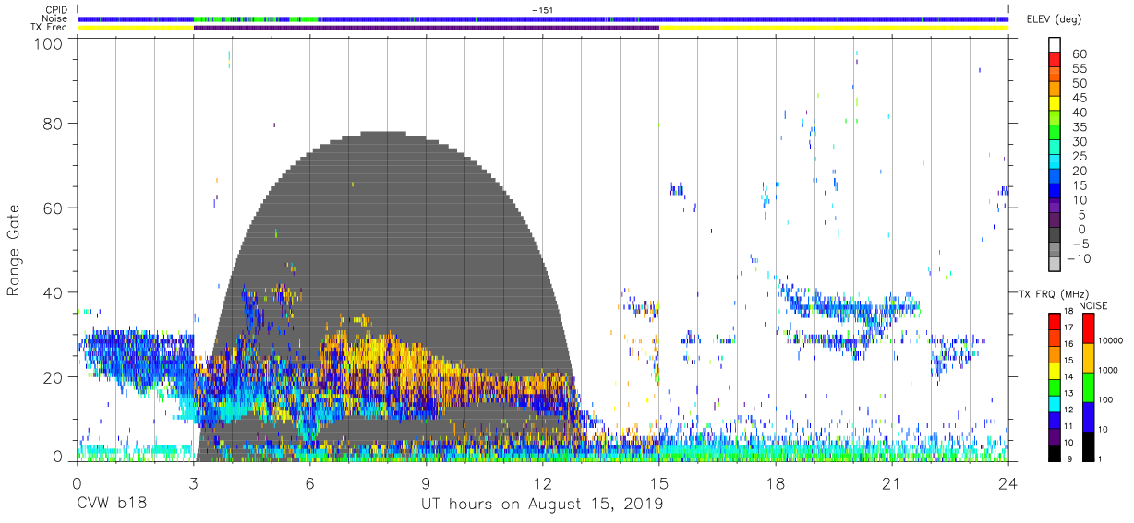Click the ELEV (deg) legend title
Viewport: 1134px width, 523px height.
[x=1054, y=19]
